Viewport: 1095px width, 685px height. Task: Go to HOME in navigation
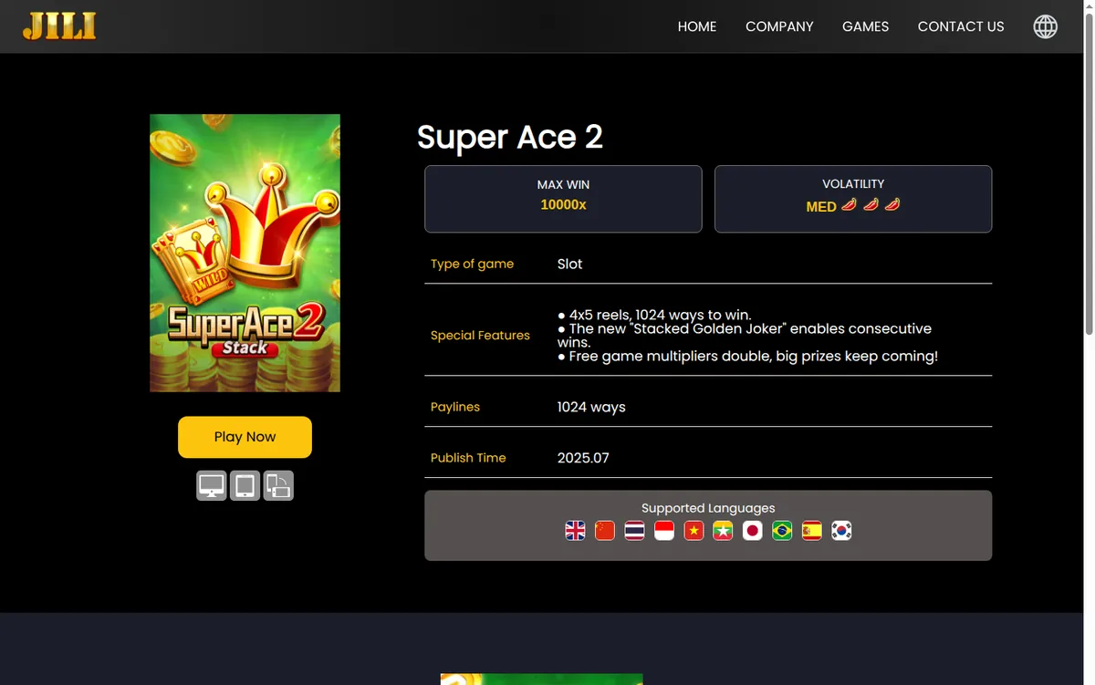click(x=697, y=26)
